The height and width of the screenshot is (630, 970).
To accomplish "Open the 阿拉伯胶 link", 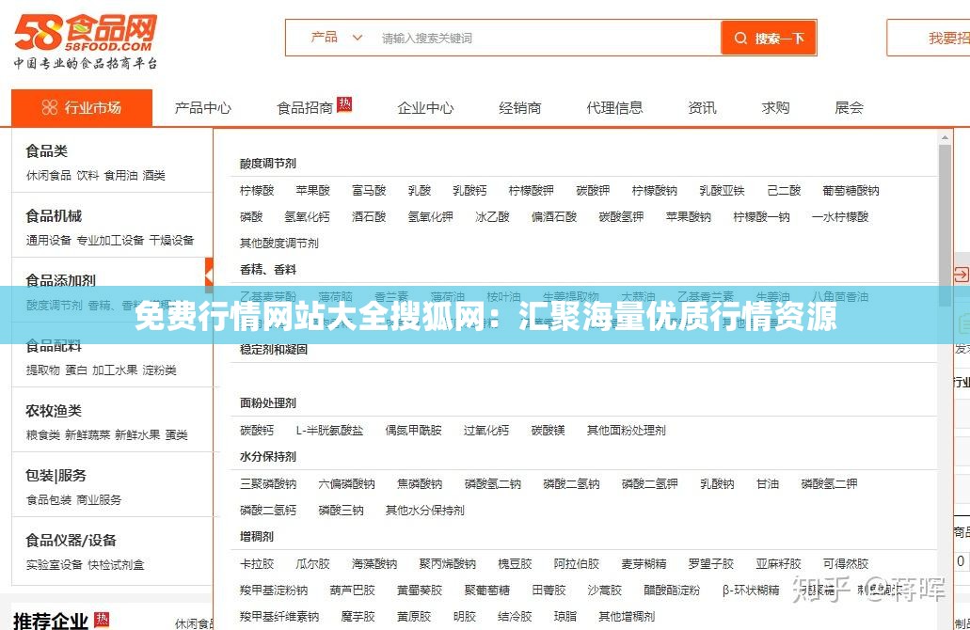I will click(577, 564).
